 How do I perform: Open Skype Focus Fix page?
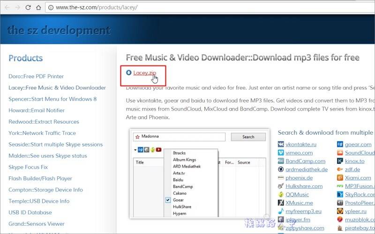[x=28, y=167]
